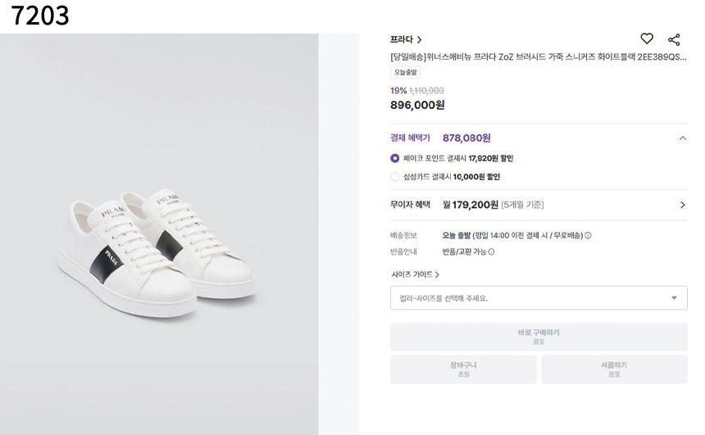Image resolution: width=705 pixels, height=435 pixels.
Task: Open the 컬러-사이즈 selection dropdown
Action: 539,298
